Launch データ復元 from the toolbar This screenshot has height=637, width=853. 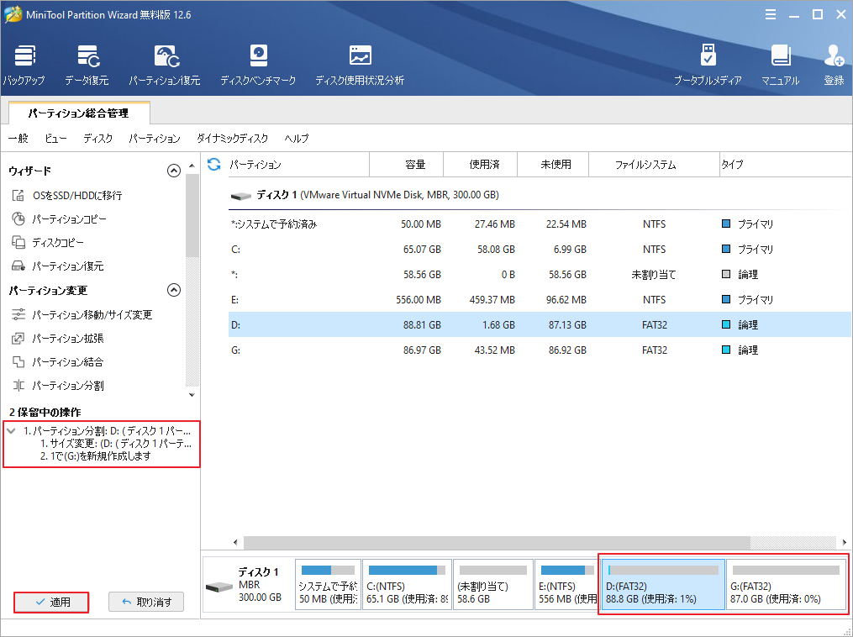[x=87, y=63]
